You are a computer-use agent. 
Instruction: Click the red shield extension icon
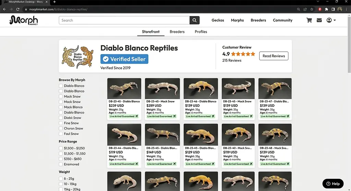[320, 9]
